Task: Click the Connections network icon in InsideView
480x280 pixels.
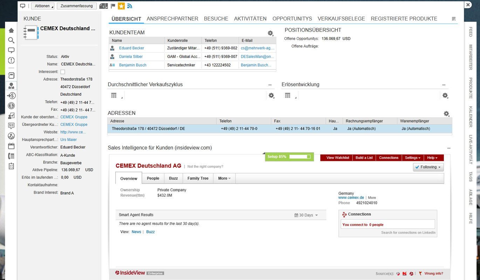Action: coord(344,214)
